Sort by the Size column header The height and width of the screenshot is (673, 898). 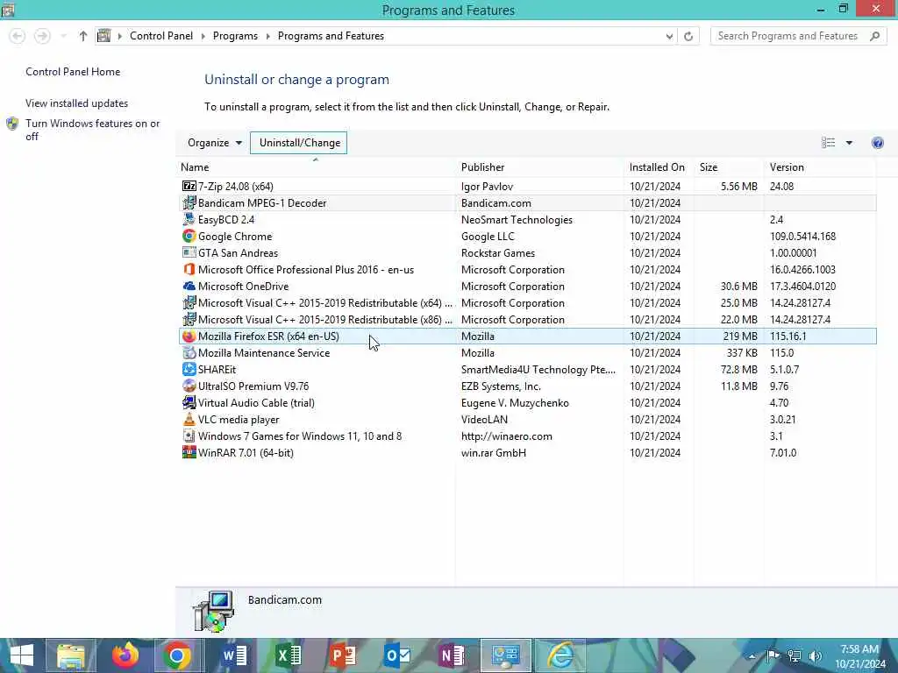tap(729, 167)
